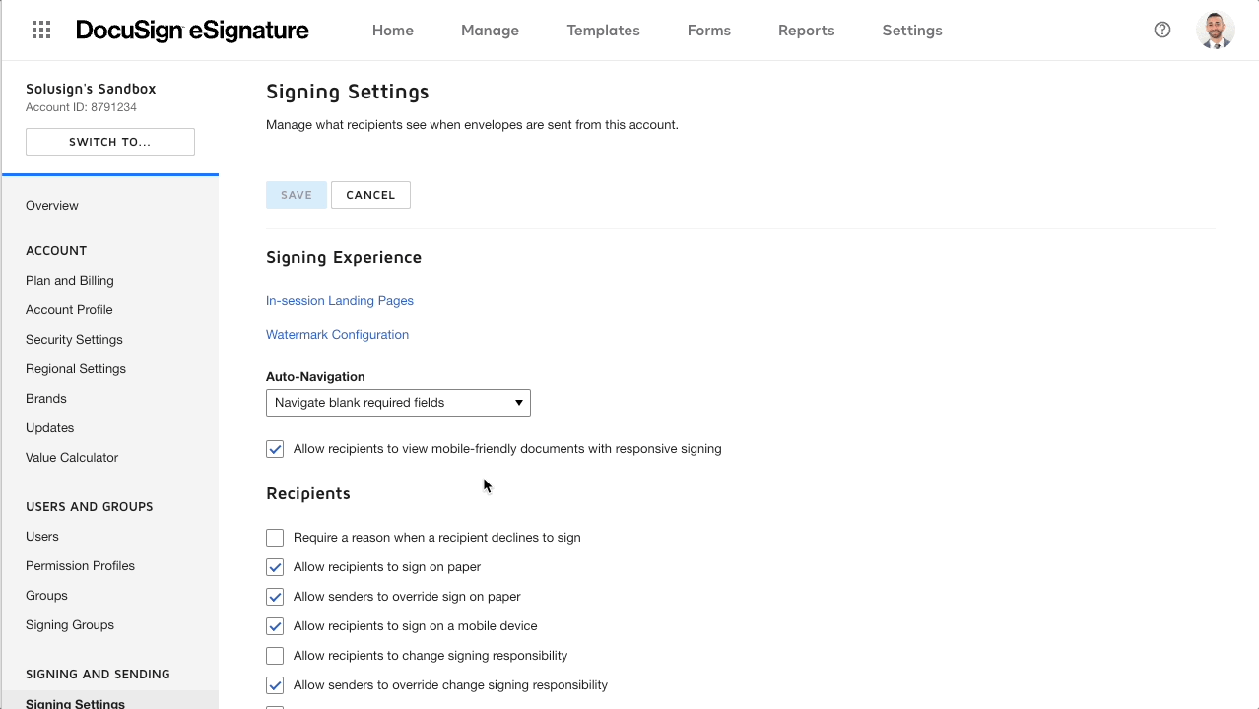Toggle Allow senders to override sign on paper

pos(275,597)
